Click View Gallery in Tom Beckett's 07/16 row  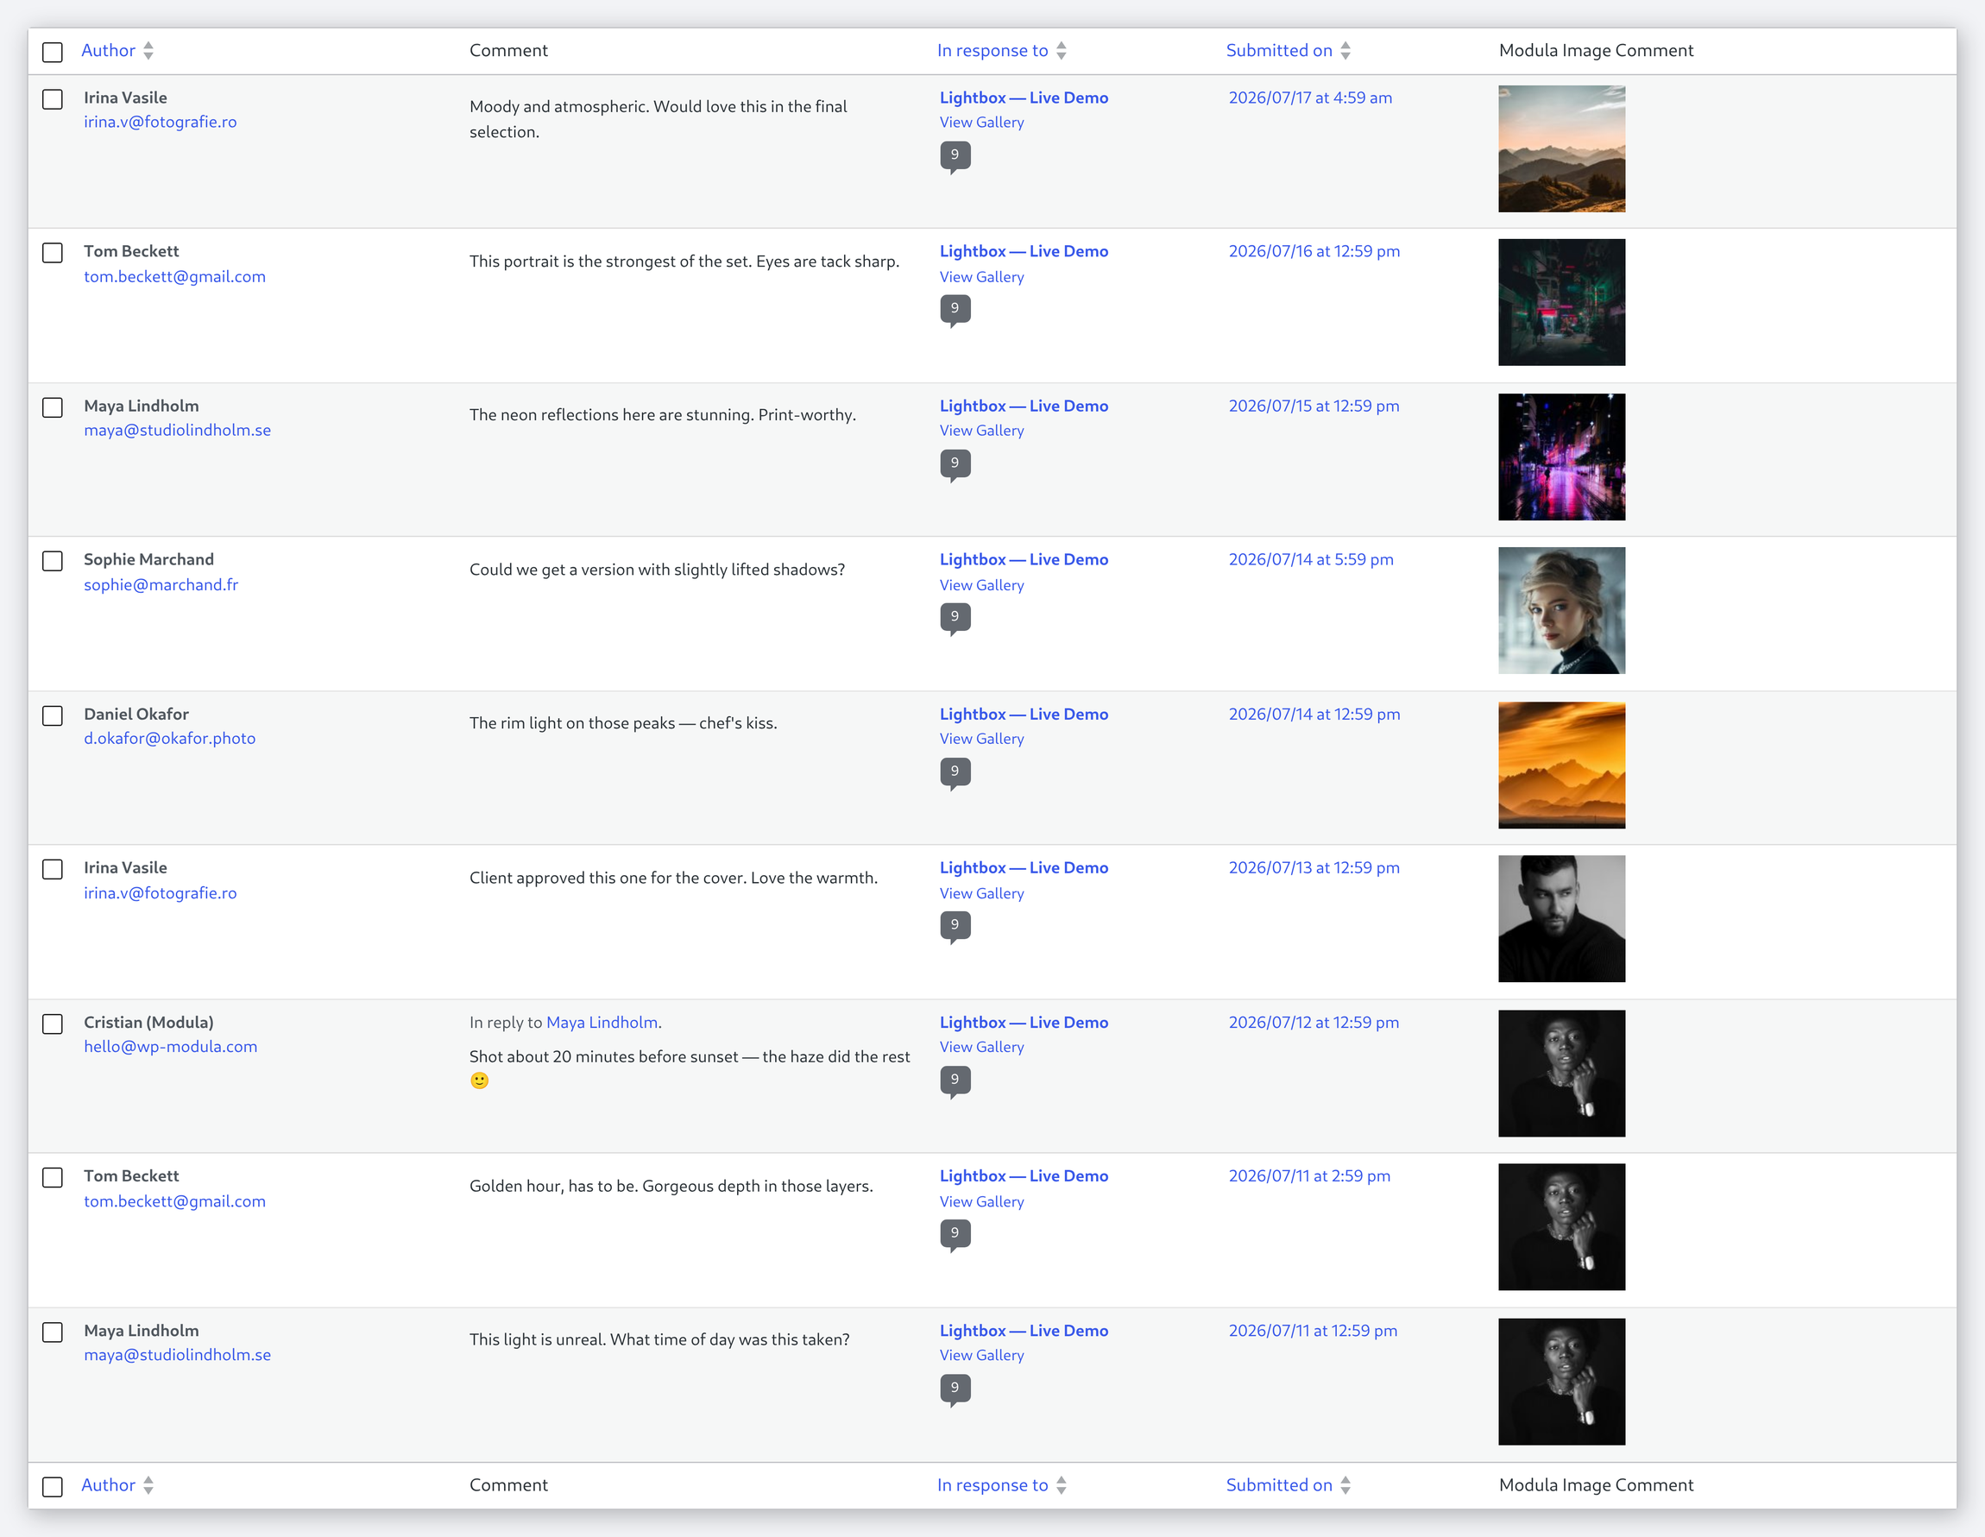coord(981,277)
